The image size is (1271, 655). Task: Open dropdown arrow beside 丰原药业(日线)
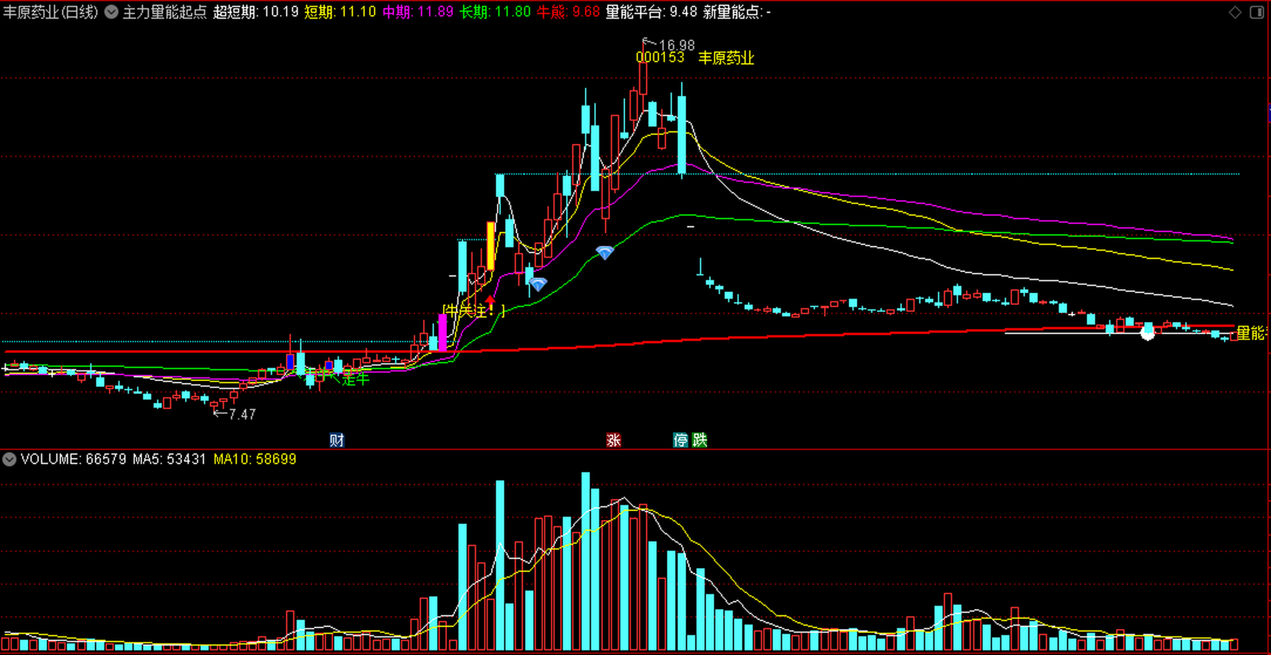pyautogui.click(x=111, y=12)
